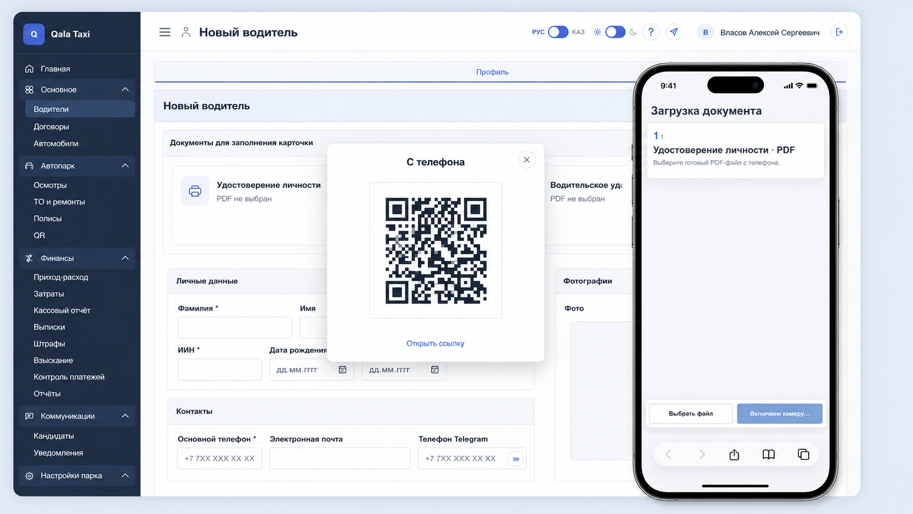Click the paper plane send icon
This screenshot has height=514, width=913.
click(x=674, y=32)
